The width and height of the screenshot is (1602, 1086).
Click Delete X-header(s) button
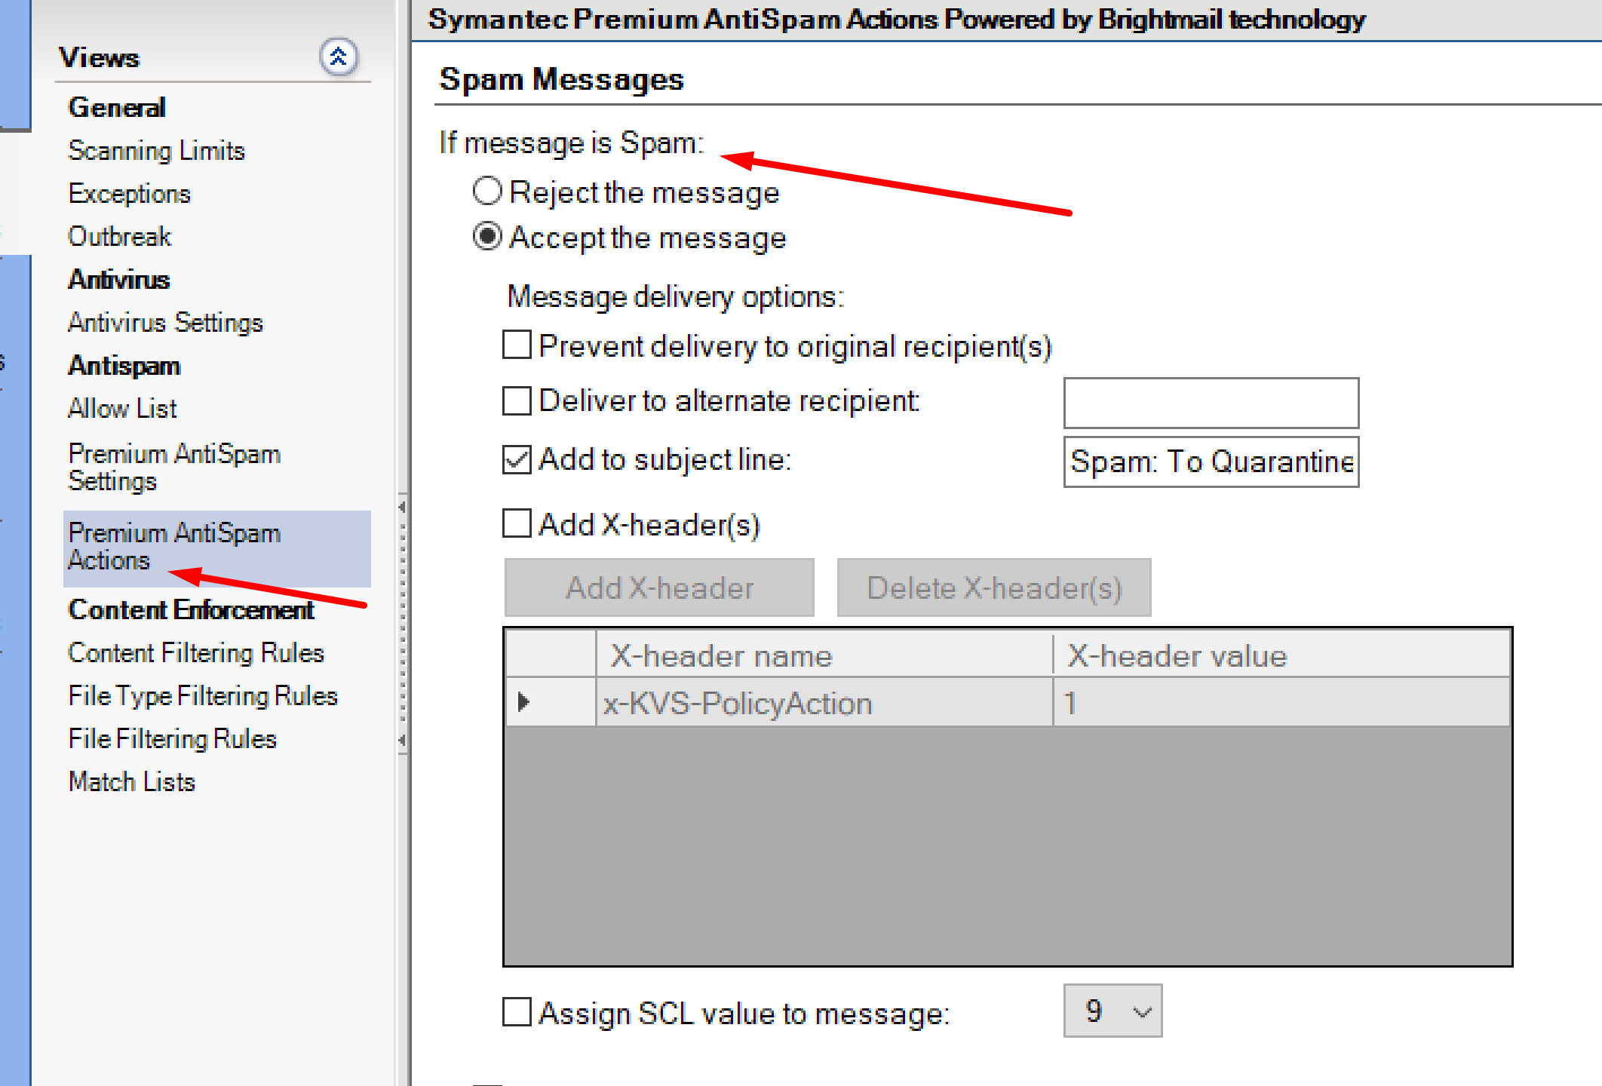click(x=993, y=587)
